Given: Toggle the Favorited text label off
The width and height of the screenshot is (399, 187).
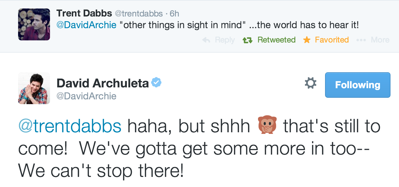Looking at the screenshot, I should click(332, 40).
